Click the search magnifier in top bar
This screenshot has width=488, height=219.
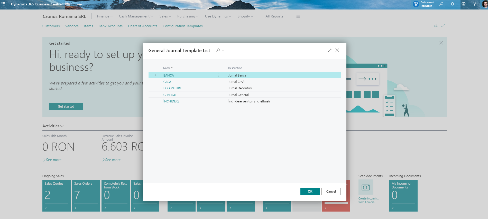[441, 4]
